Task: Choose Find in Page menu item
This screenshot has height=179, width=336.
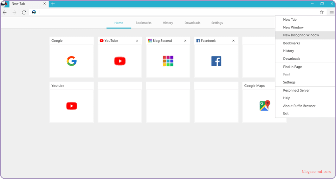Action: (305, 67)
